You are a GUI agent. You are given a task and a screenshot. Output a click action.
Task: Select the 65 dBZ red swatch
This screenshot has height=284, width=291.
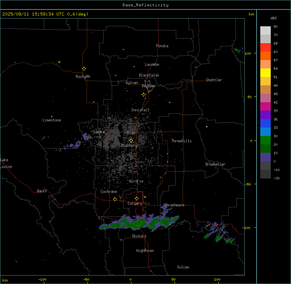point(265,47)
